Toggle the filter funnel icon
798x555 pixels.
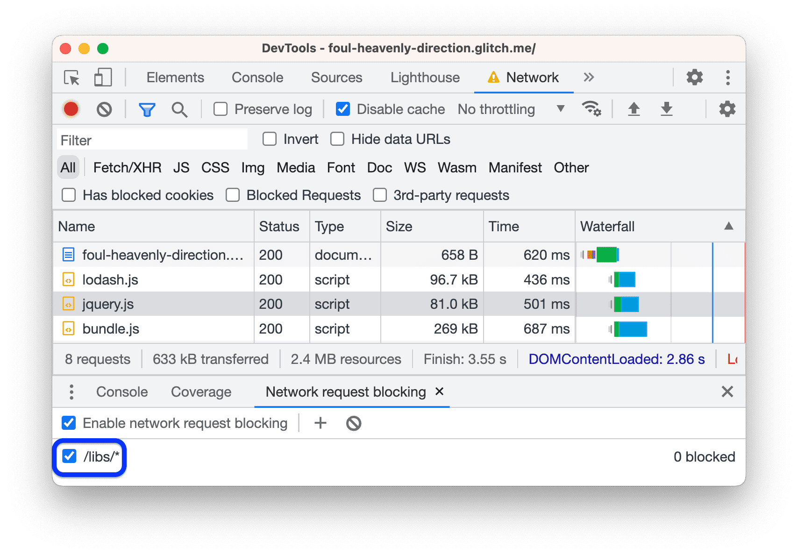(147, 109)
